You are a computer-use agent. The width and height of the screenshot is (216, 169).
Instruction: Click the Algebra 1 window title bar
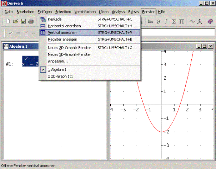(21, 46)
